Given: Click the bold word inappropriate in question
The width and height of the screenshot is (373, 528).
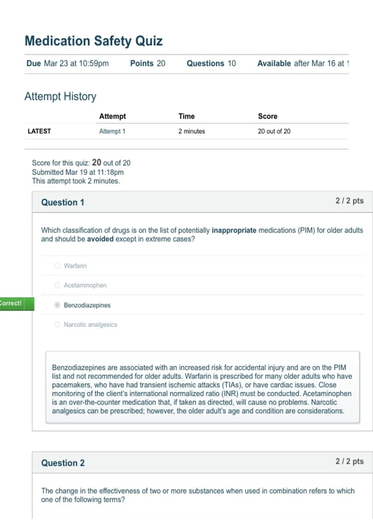Looking at the screenshot, I should [234, 230].
